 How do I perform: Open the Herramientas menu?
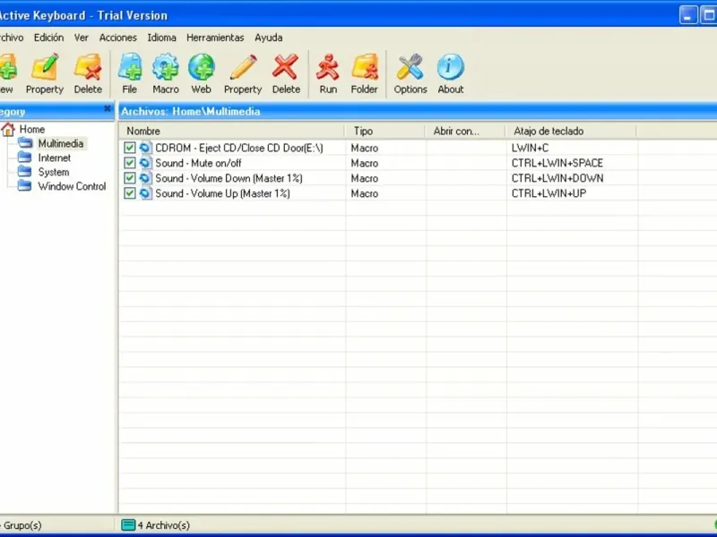[x=215, y=38]
